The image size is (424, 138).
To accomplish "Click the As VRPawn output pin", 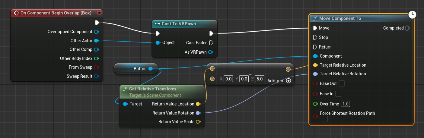I will point(211,52).
